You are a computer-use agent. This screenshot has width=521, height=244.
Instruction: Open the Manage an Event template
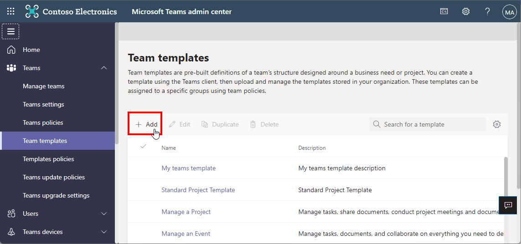[x=186, y=234]
